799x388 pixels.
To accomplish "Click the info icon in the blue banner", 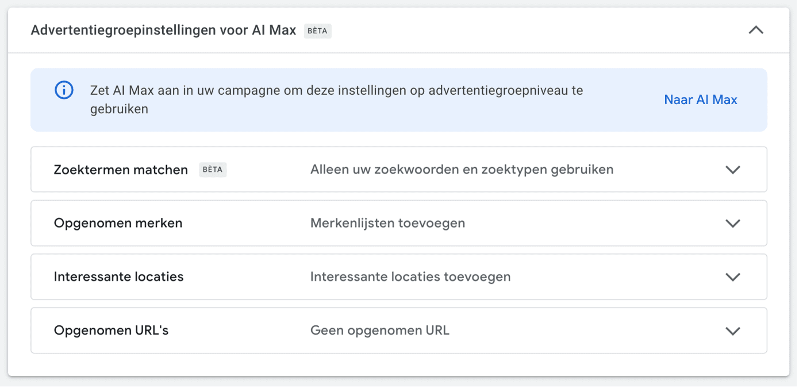I will click(x=64, y=90).
